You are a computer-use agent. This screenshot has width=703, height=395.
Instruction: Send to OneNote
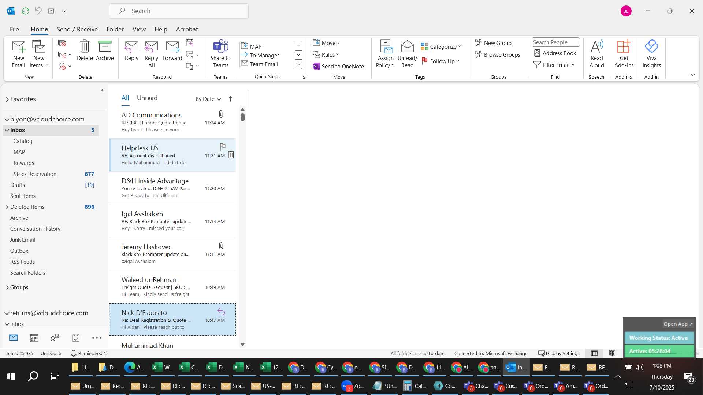(338, 66)
